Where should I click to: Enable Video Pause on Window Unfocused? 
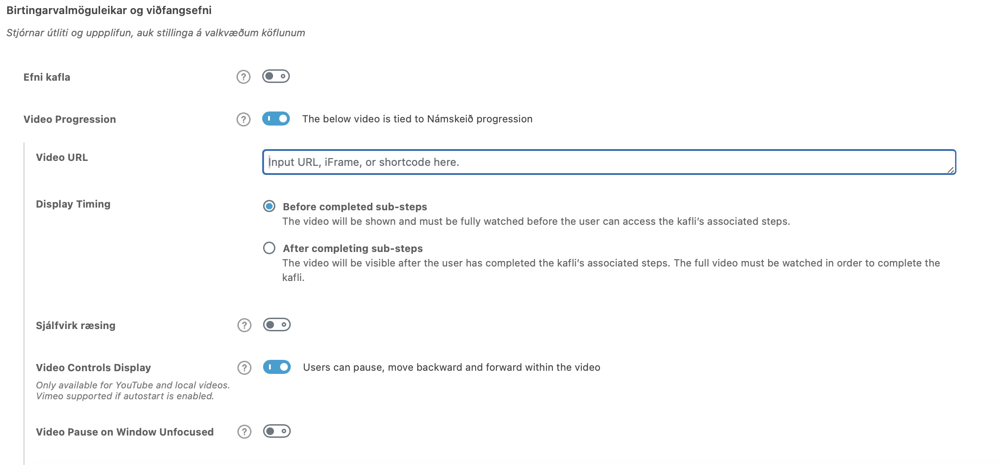277,431
